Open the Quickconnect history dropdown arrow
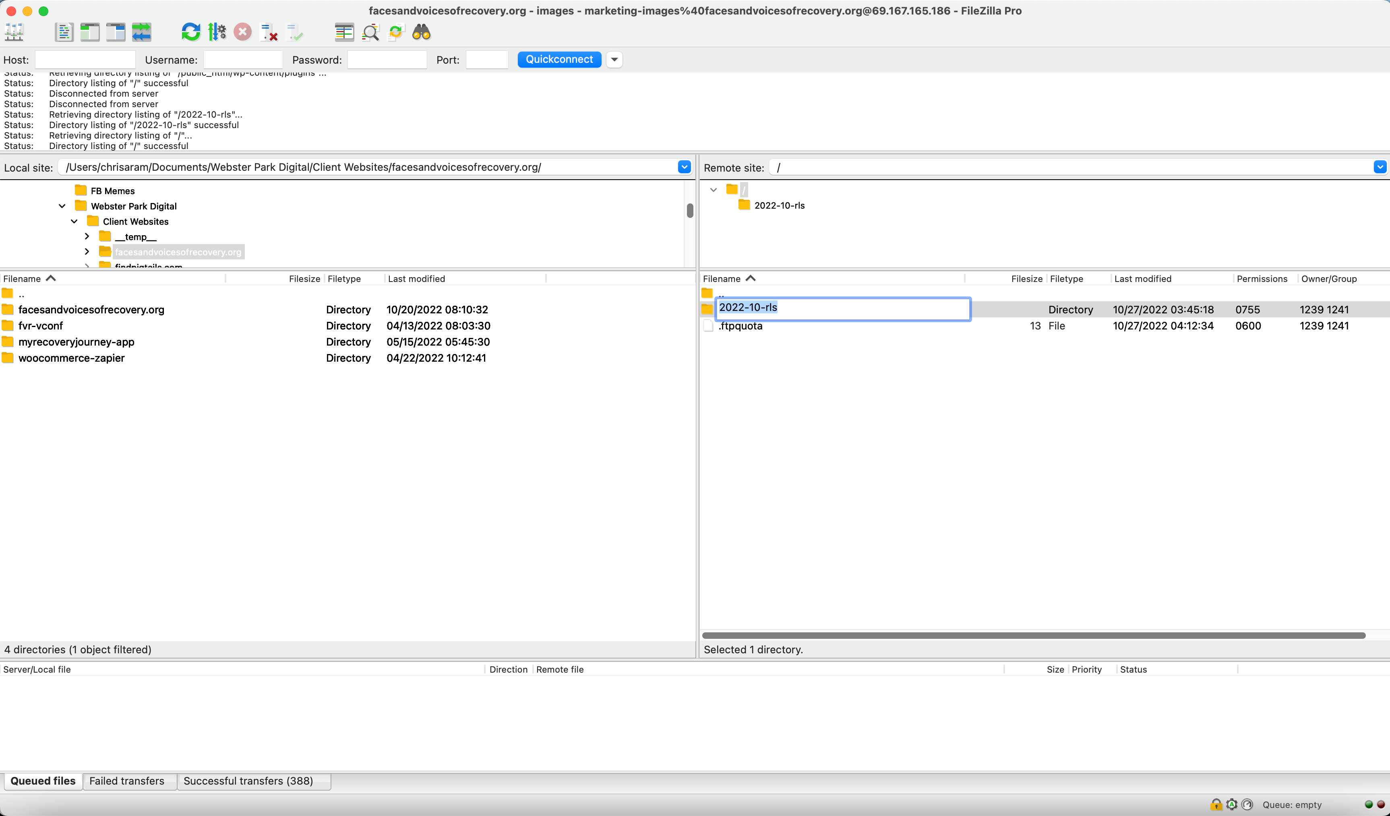This screenshot has width=1390, height=816. point(614,60)
